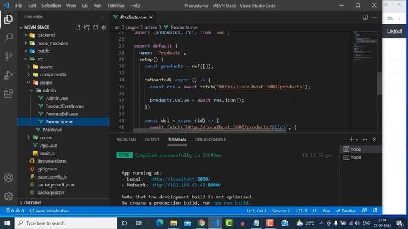Click the Prettier status bar item
This screenshot has height=229, width=408.
click(346, 211)
